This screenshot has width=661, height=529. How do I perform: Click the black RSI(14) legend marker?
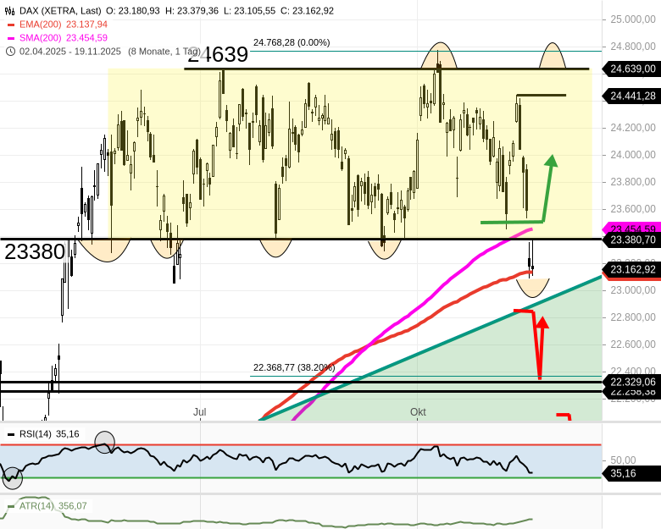(x=11, y=434)
